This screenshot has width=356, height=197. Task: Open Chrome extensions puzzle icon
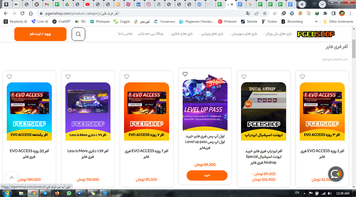click(325, 13)
